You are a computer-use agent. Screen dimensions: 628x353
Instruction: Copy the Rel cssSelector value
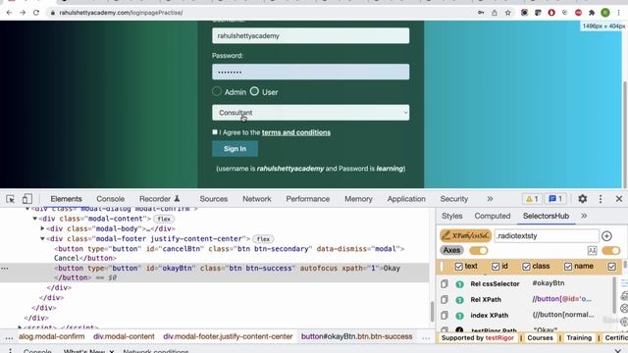click(445, 283)
